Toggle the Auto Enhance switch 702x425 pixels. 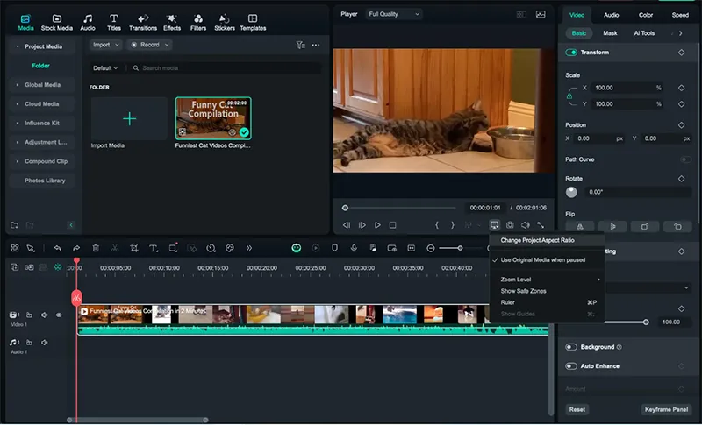571,366
